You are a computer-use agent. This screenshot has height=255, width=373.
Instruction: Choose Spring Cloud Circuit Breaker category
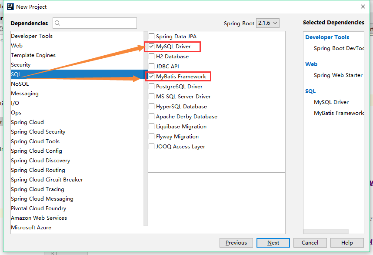tap(77, 180)
